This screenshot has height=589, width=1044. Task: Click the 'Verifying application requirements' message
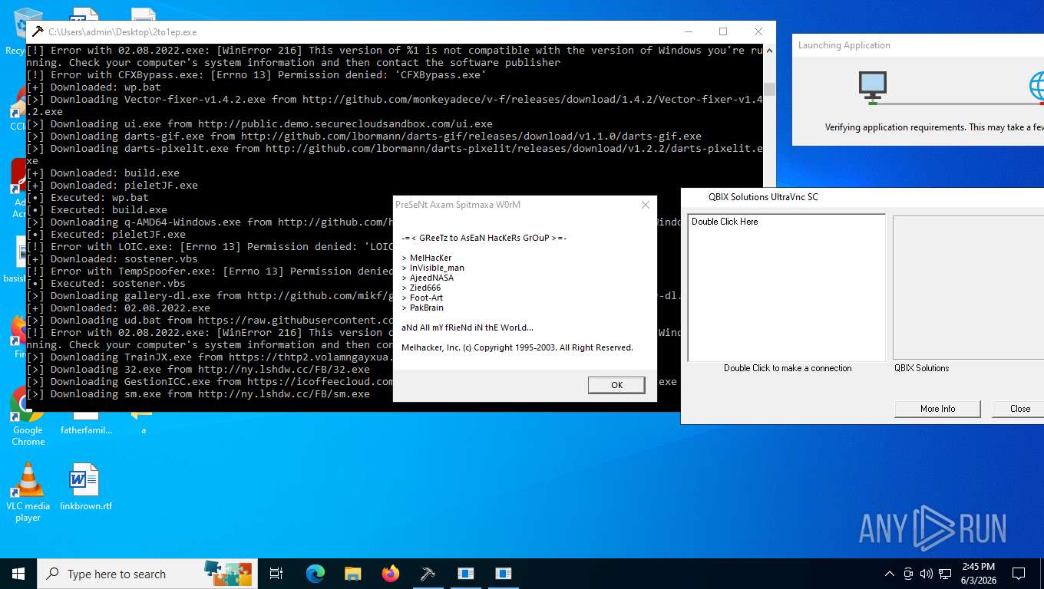(934, 127)
